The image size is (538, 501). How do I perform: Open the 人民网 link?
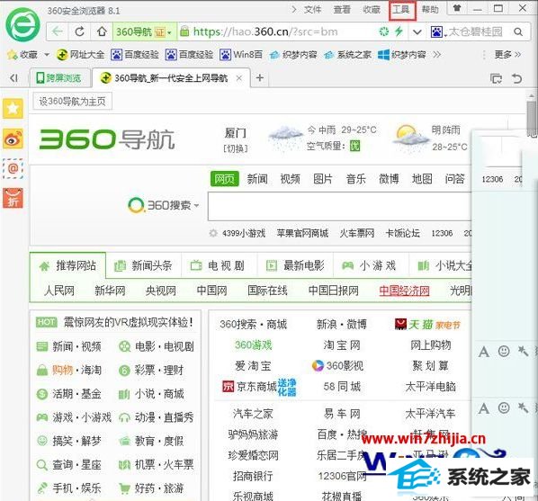(x=59, y=291)
